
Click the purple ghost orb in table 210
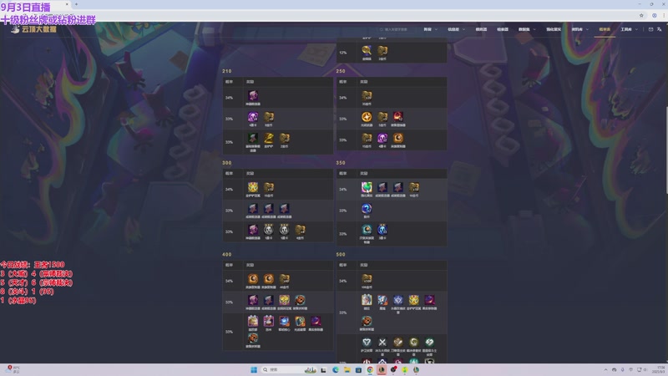coord(253,116)
